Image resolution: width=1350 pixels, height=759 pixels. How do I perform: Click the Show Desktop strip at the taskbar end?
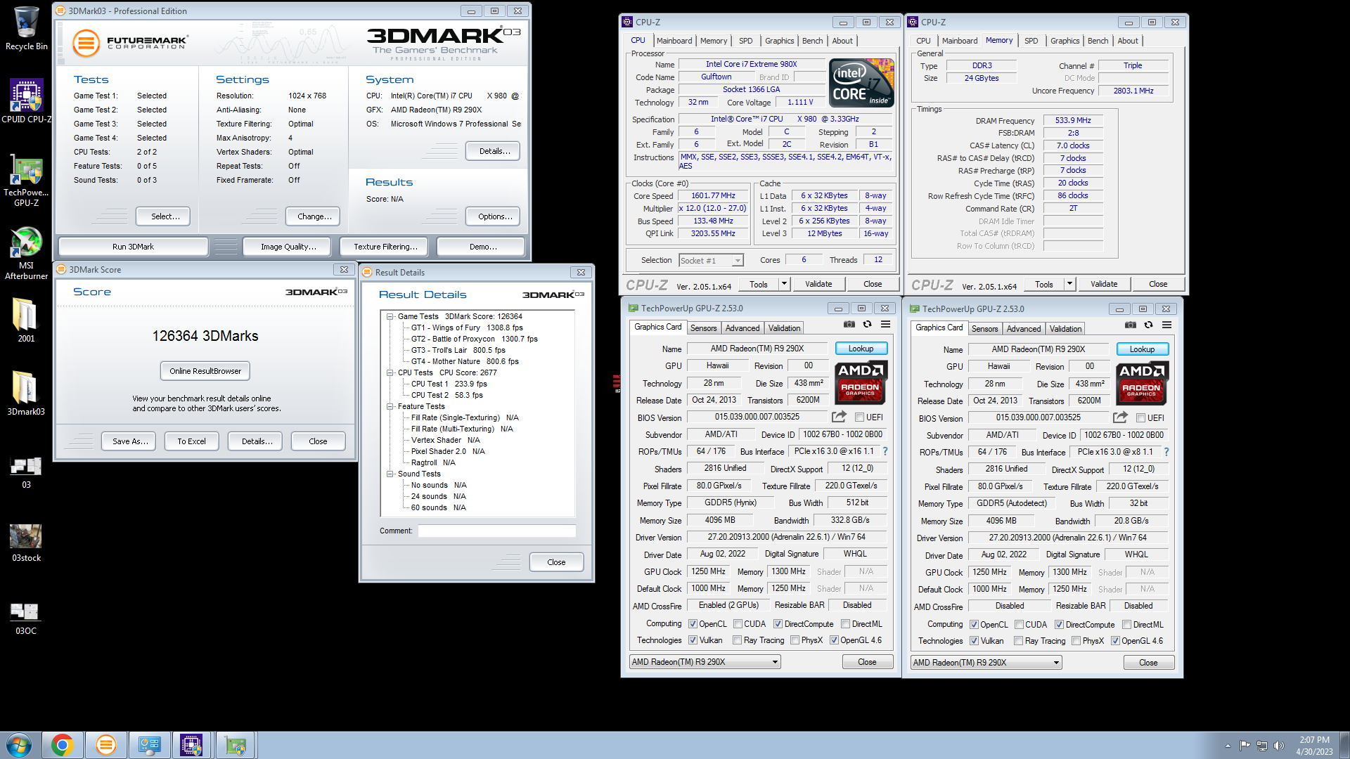click(1344, 745)
